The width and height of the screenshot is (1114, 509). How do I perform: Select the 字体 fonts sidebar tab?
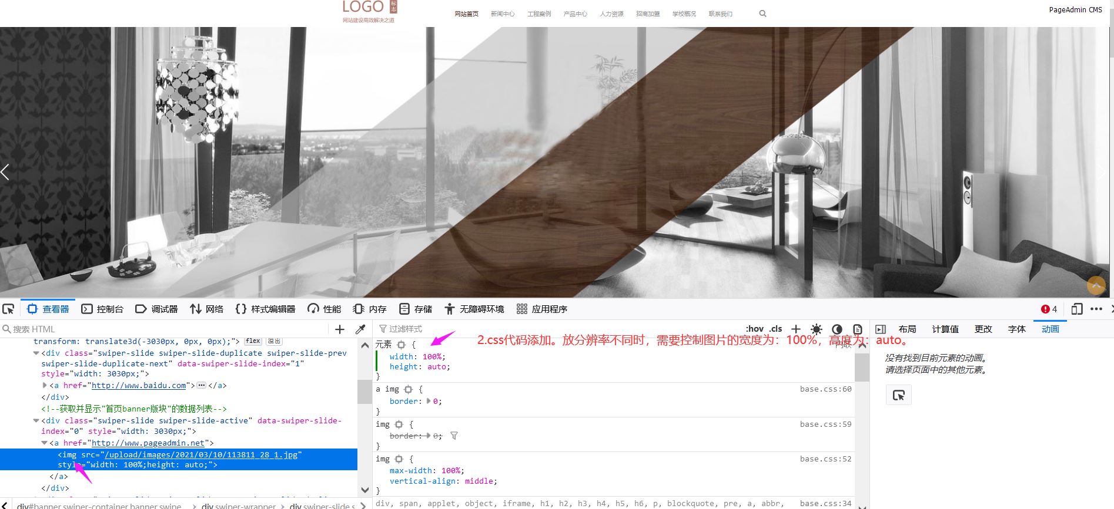1016,329
